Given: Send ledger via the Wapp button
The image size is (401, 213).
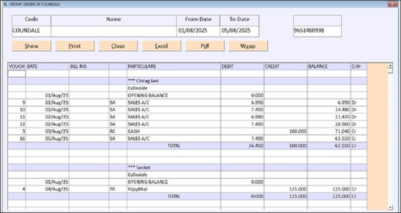Looking at the screenshot, I should (248, 46).
